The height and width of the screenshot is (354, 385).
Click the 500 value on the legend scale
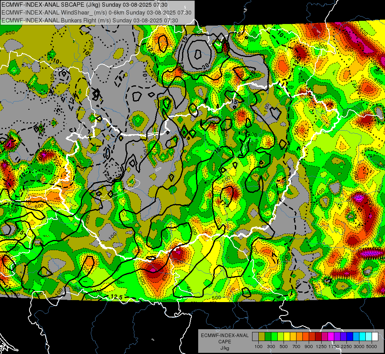284,347
